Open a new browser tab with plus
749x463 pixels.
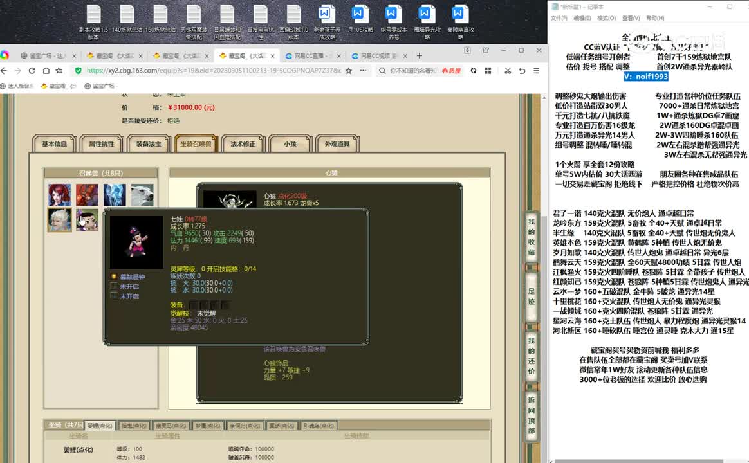pyautogui.click(x=420, y=56)
